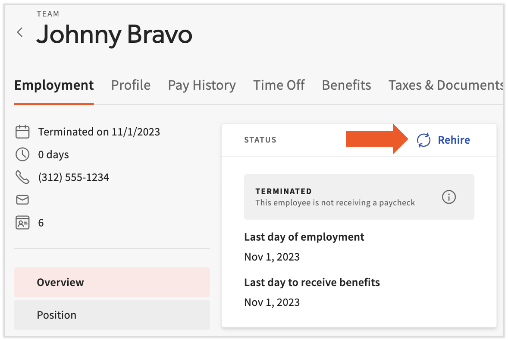Click the Rehire link in the Status card

point(454,140)
